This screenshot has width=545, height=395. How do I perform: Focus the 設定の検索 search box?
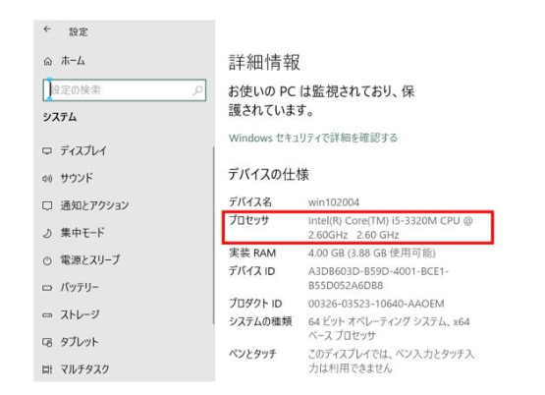pos(125,90)
